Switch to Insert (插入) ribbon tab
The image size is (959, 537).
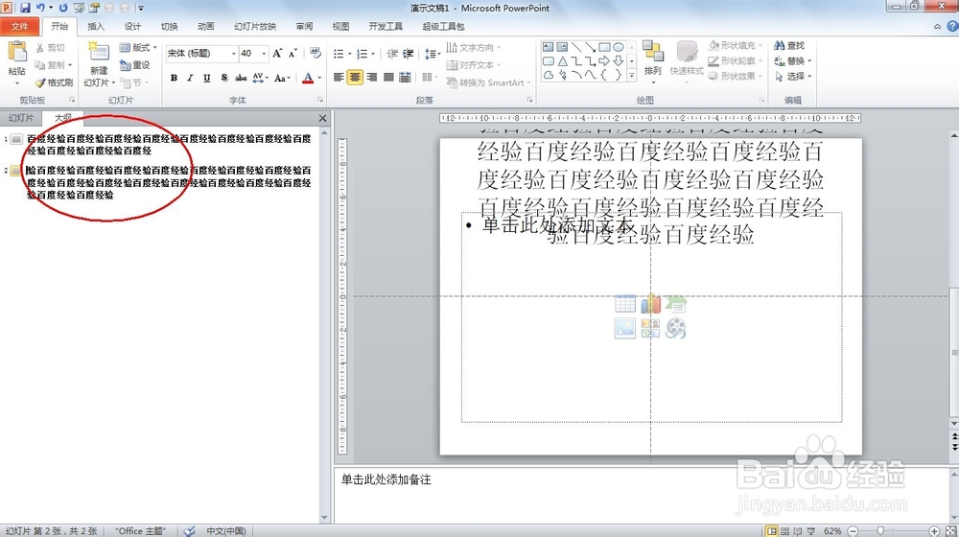pos(95,26)
